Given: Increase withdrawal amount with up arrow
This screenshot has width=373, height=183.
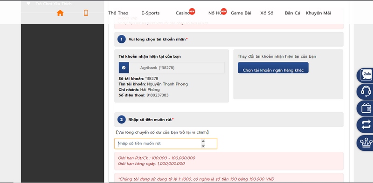Looking at the screenshot, I should (203, 141).
